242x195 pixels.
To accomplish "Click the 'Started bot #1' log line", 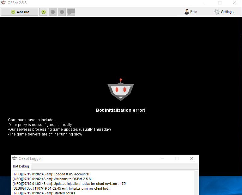I will pyautogui.click(x=44, y=193).
